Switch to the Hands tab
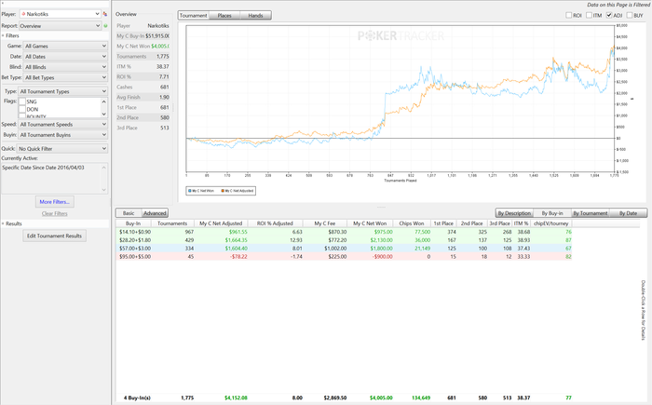Viewport: 652px width, 405px height. [254, 16]
